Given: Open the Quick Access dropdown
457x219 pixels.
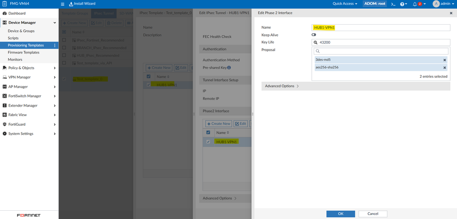Looking at the screenshot, I should pos(345,4).
